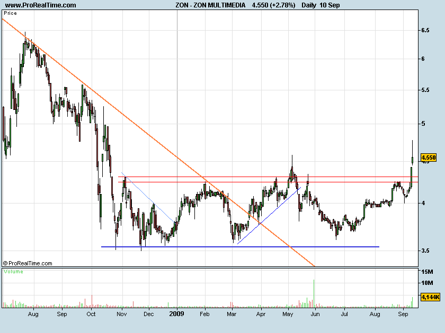Click the Feb label on the time axis
Image resolution: width=445 pixels, height=333 pixels.
(x=204, y=314)
